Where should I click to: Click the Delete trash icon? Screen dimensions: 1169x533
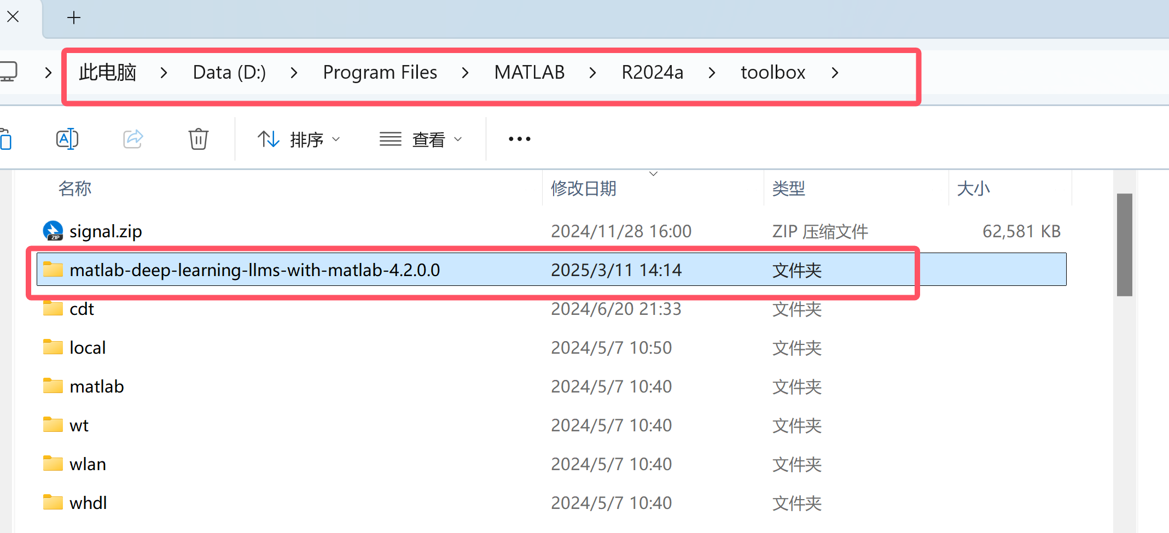(x=198, y=139)
